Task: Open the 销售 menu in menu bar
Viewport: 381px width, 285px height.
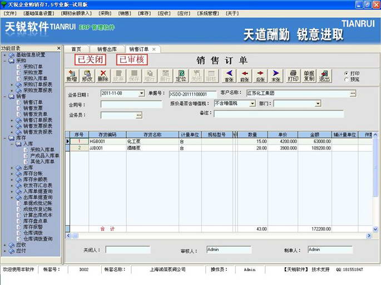Action: click(125, 13)
